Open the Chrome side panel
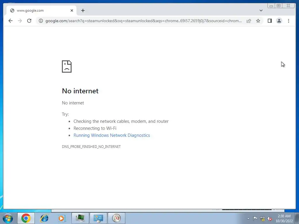The width and height of the screenshot is (299, 224). 270,21
